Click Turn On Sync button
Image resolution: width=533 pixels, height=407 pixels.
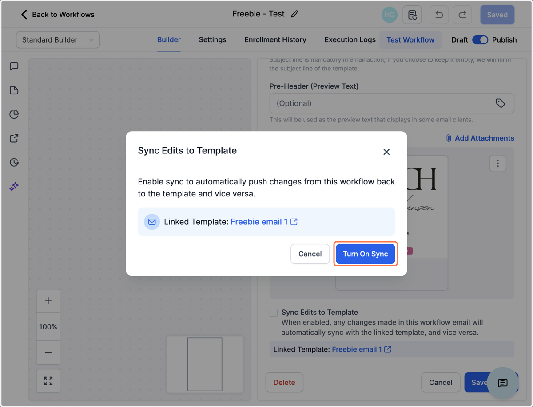366,254
